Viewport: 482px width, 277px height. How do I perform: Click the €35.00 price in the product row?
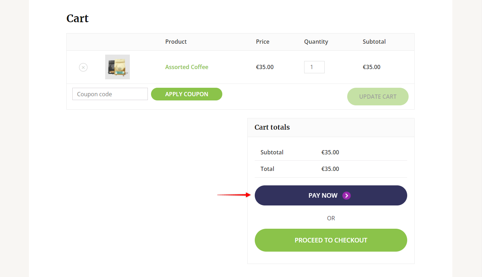point(265,67)
